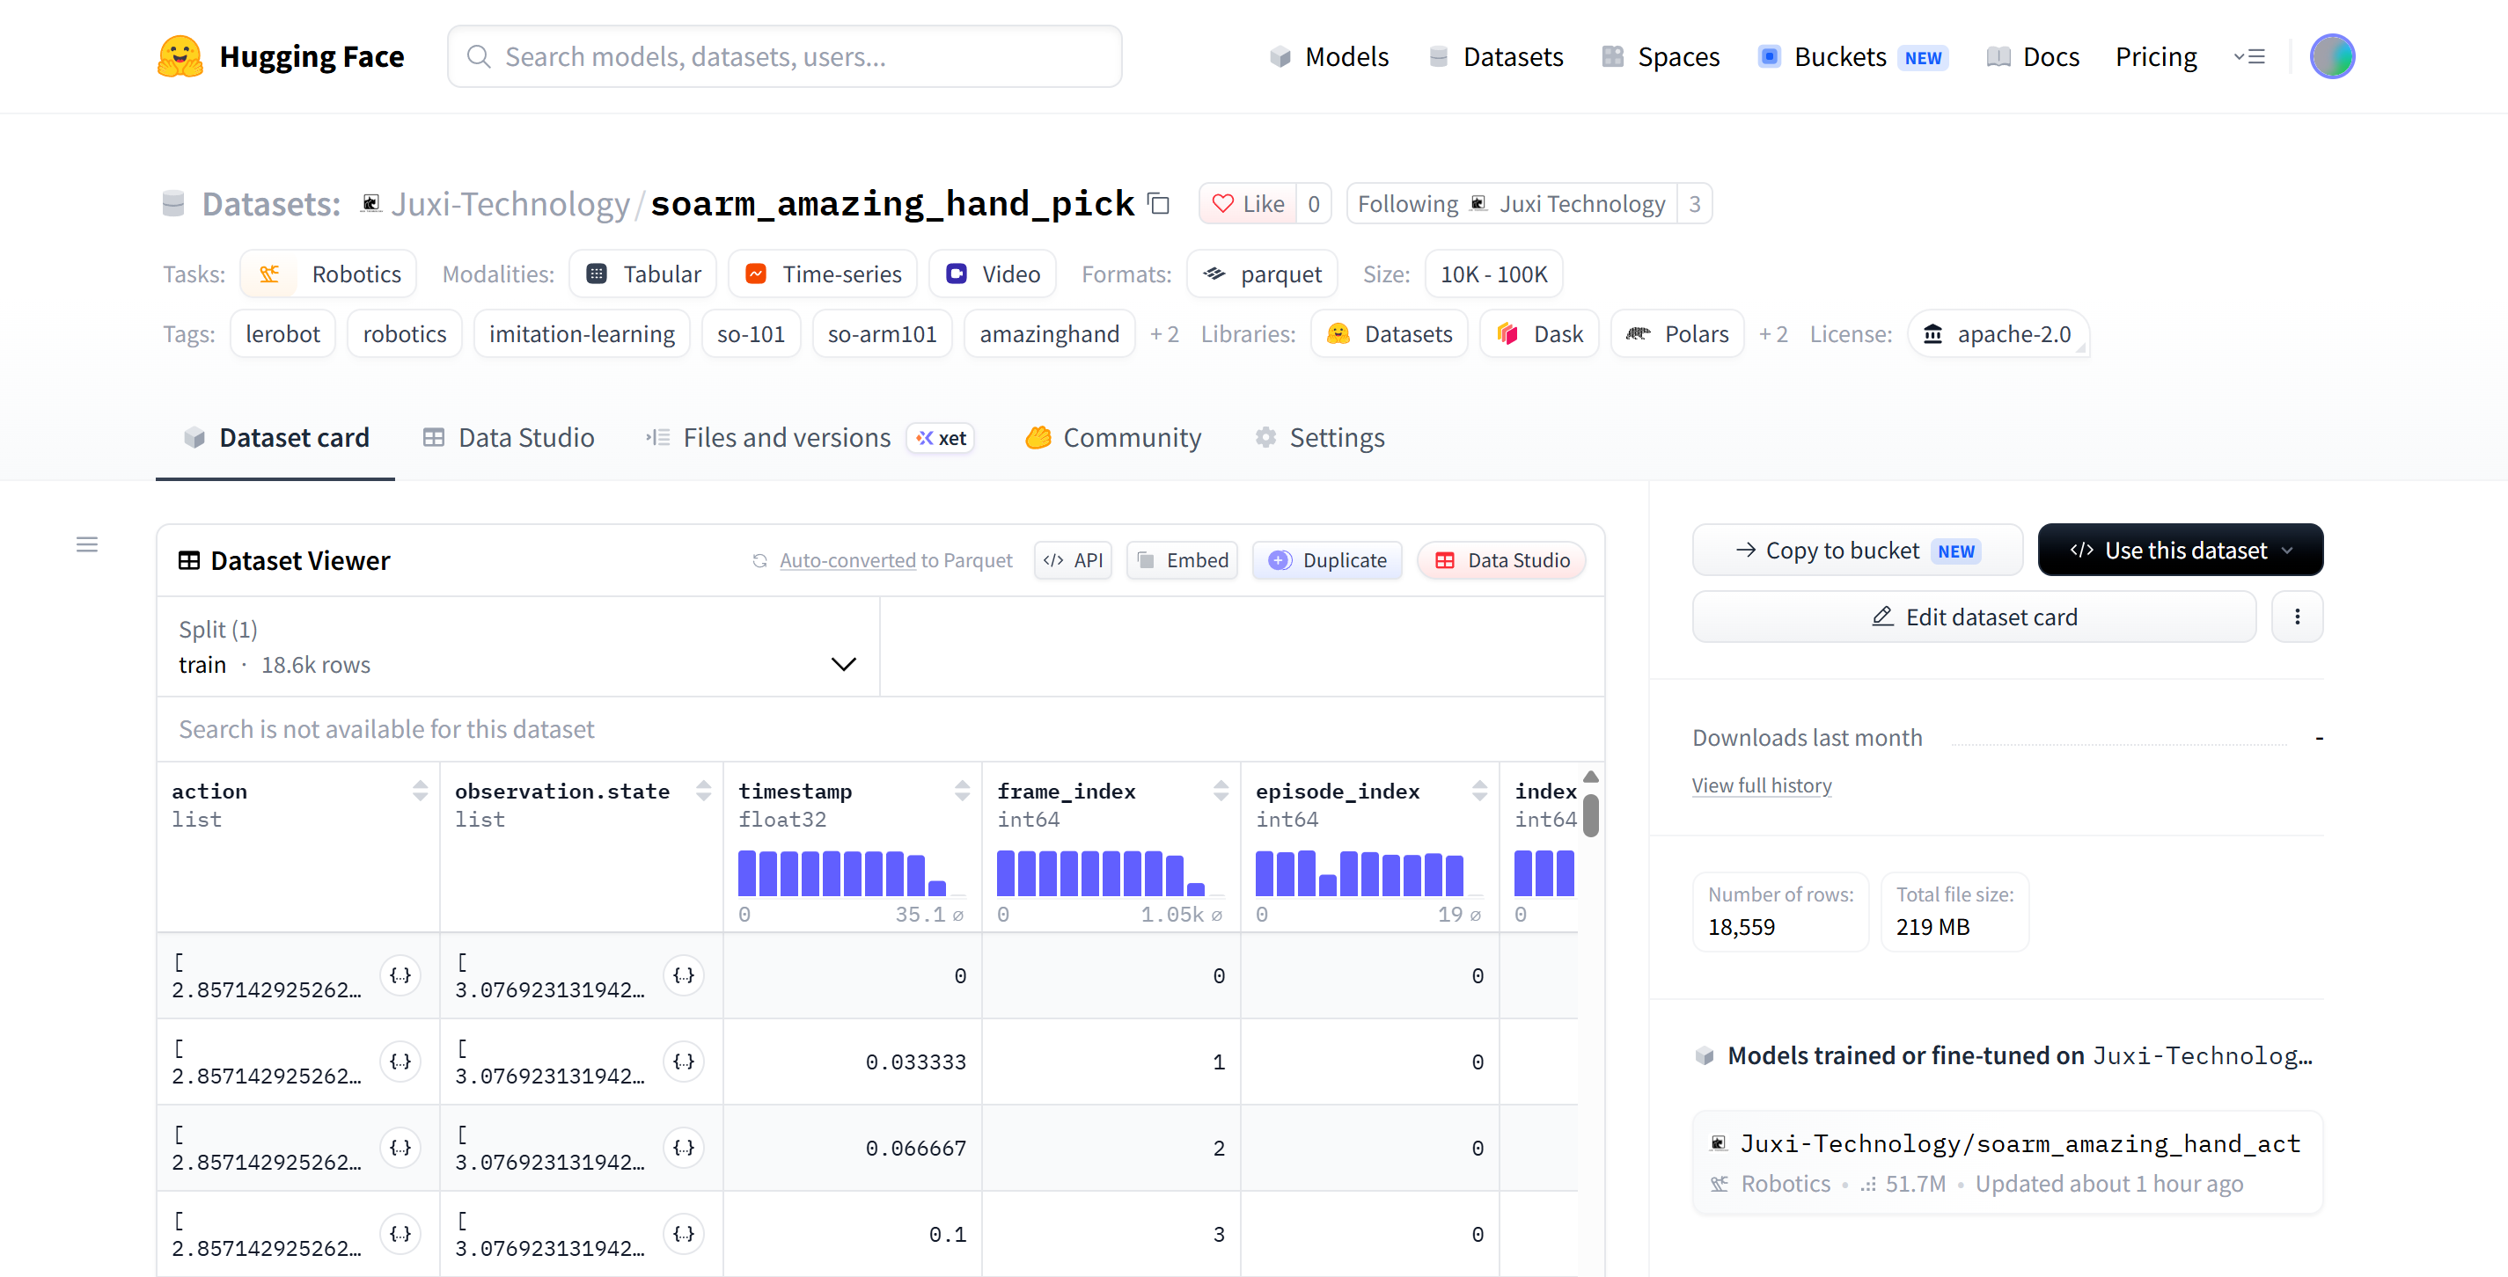The width and height of the screenshot is (2508, 1277).
Task: Open the Dataset Viewer API button
Action: click(1073, 560)
